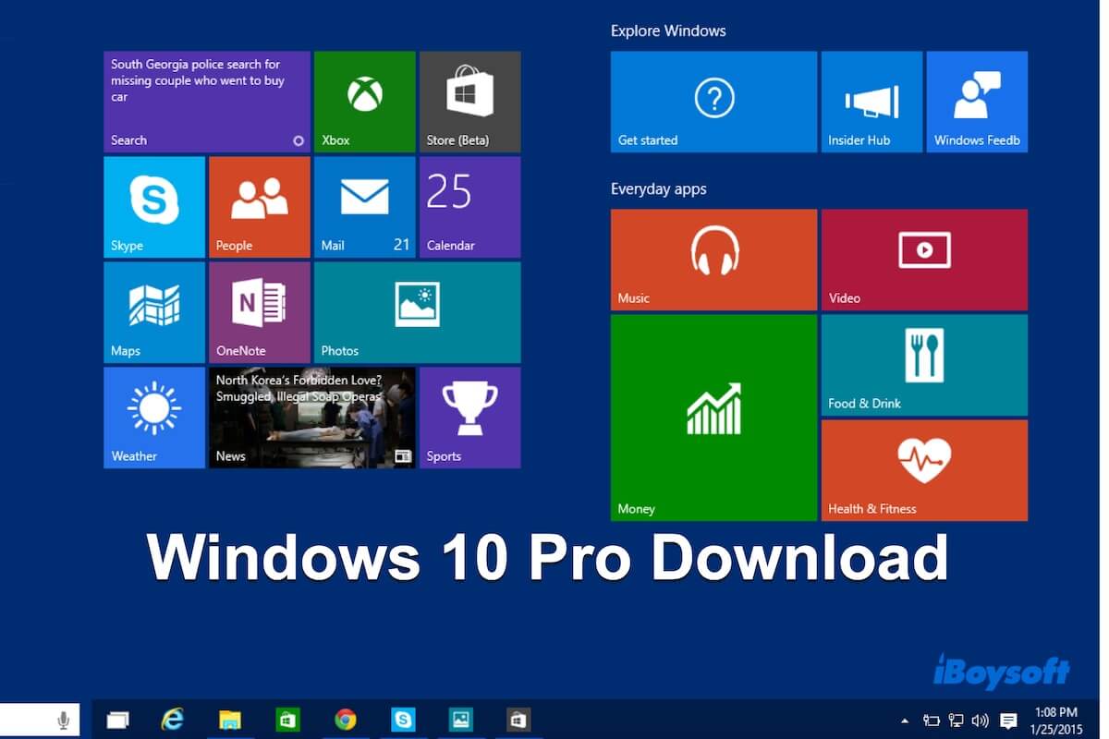Open the Photos app on the taskbar
This screenshot has width=1109, height=739.
(x=460, y=720)
